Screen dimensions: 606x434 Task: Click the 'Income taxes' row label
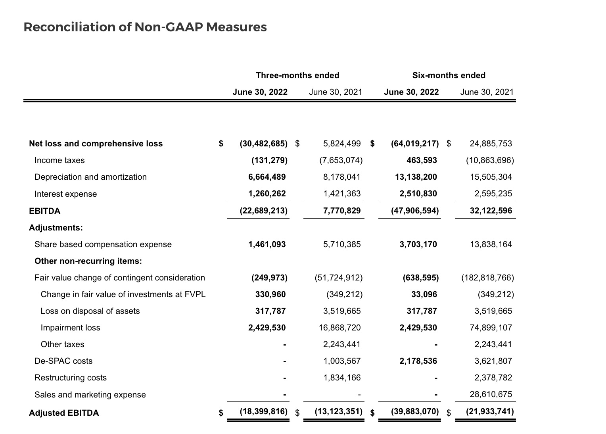click(x=59, y=160)
